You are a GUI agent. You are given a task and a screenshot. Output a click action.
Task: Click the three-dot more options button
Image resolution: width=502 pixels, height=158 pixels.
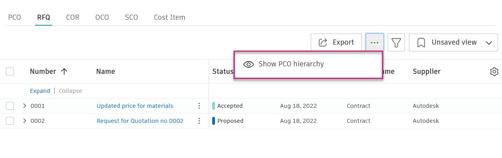pos(375,42)
